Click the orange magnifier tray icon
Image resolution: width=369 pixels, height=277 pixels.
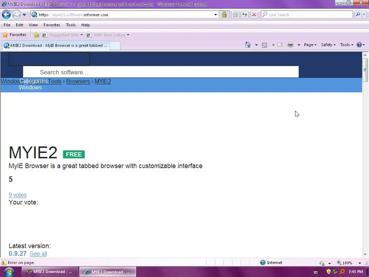click(342, 272)
